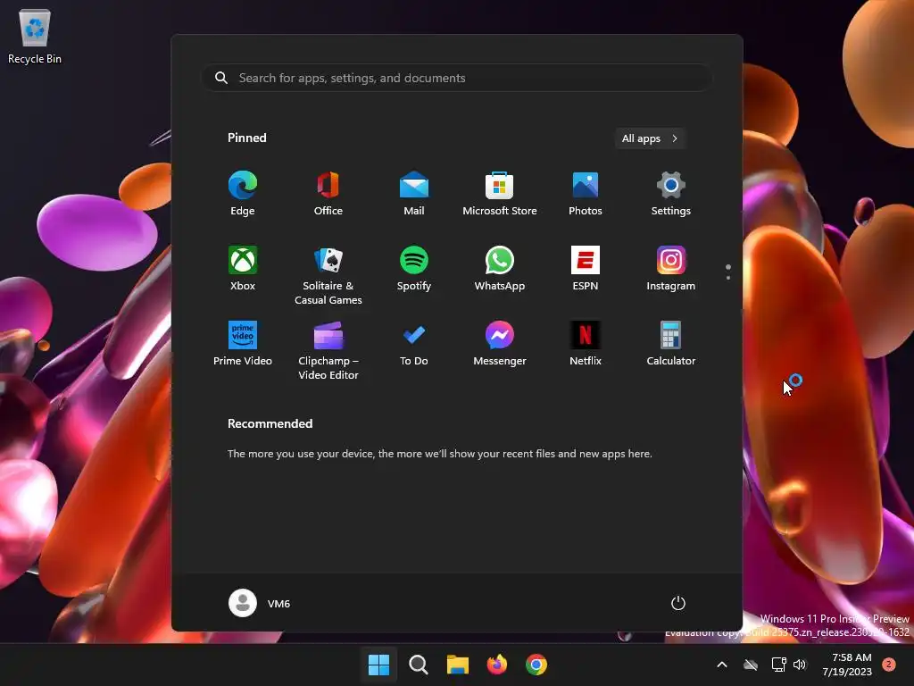Launch Firefox from taskbar
Screen dimensions: 914x686
[x=496, y=665]
